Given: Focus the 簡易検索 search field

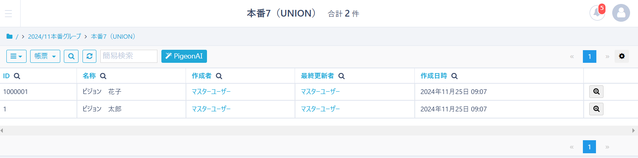Looking at the screenshot, I should coord(129,56).
